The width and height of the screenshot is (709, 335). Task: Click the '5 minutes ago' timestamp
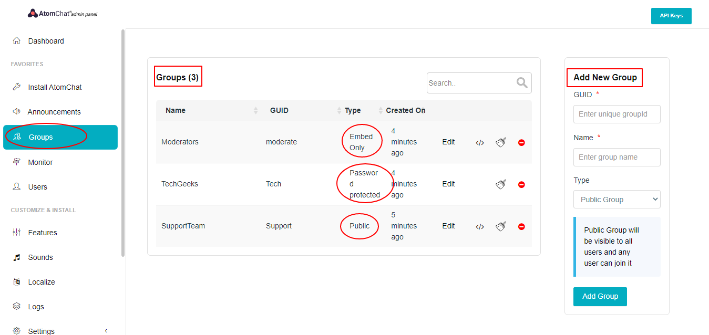pos(404,226)
